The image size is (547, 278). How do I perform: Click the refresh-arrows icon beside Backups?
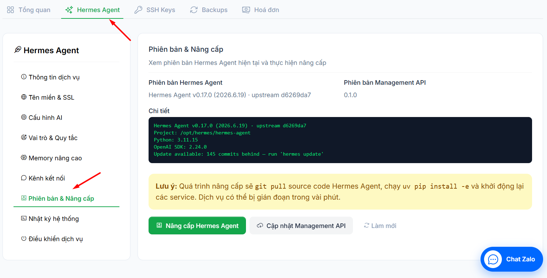tap(194, 10)
